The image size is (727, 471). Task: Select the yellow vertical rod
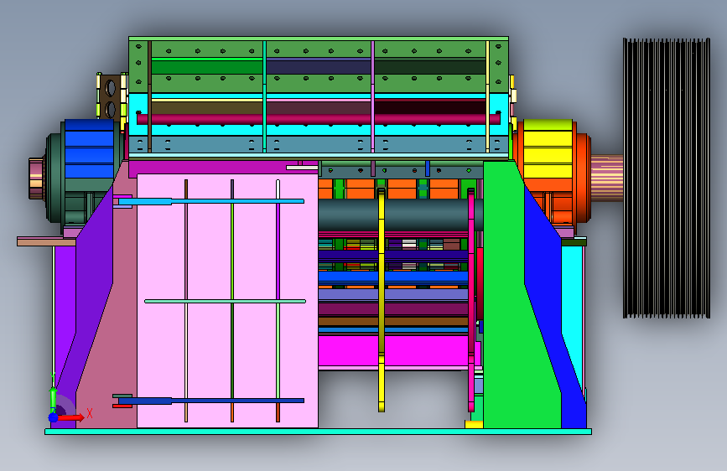click(382, 299)
